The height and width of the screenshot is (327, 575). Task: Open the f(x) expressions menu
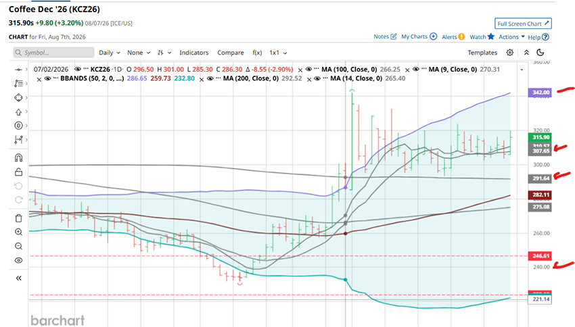[x=257, y=53]
